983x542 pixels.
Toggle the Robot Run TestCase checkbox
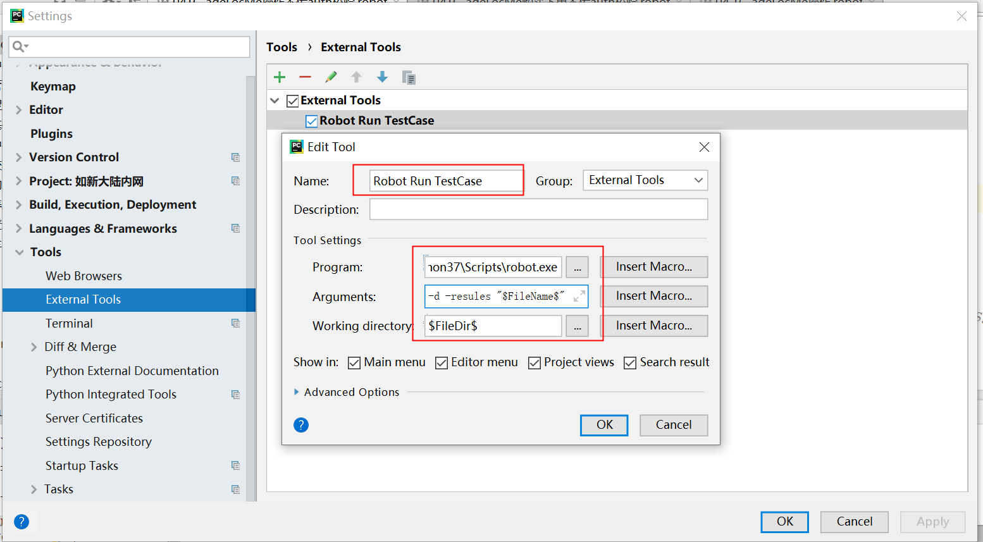pyautogui.click(x=311, y=121)
